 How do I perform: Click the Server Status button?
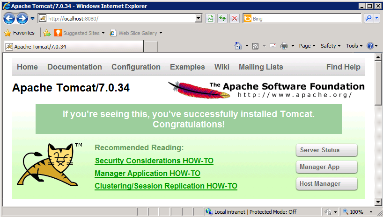tap(326, 150)
